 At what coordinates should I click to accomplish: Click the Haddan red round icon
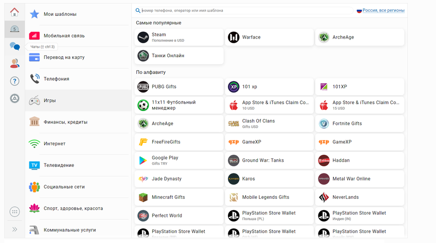[324, 160]
